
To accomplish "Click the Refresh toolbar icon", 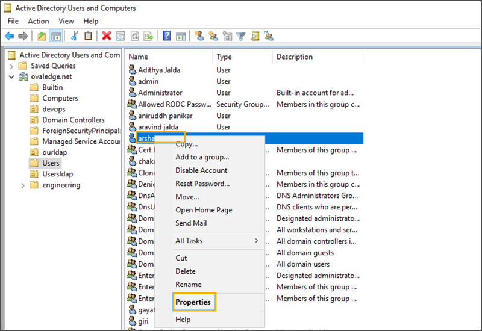I will point(134,36).
